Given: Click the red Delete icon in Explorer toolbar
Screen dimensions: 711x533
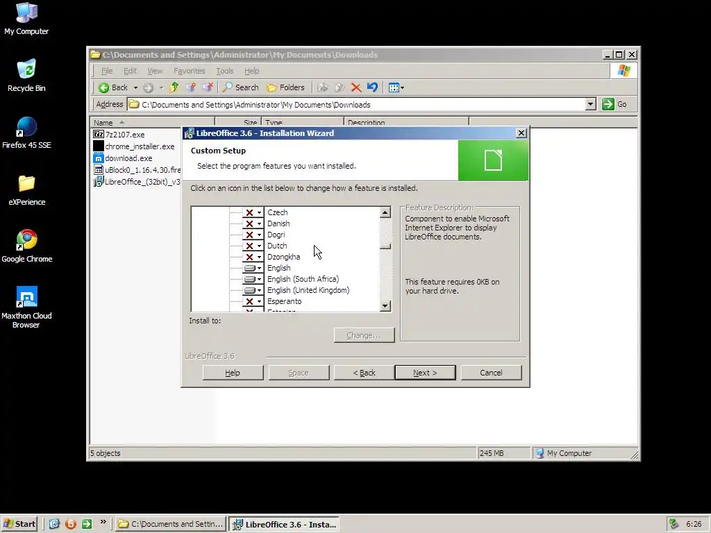Looking at the screenshot, I should click(356, 87).
